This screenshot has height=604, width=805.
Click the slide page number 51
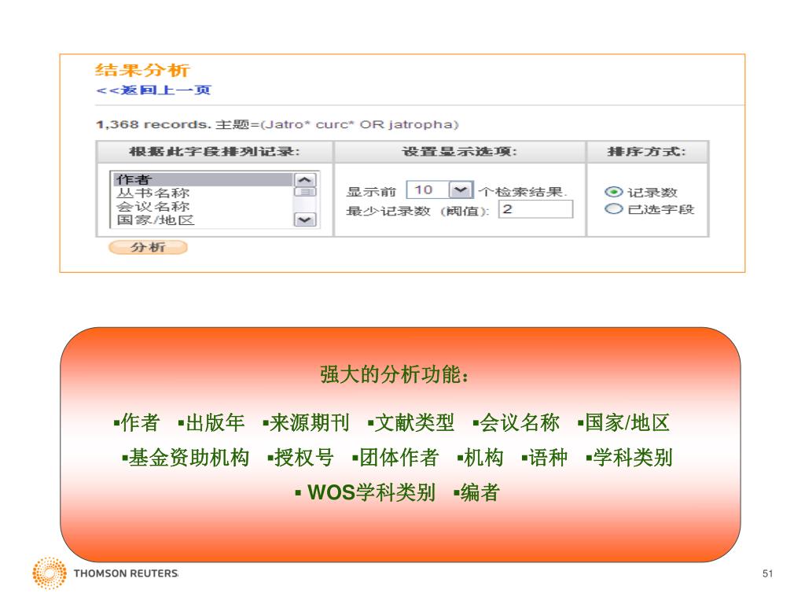[767, 573]
